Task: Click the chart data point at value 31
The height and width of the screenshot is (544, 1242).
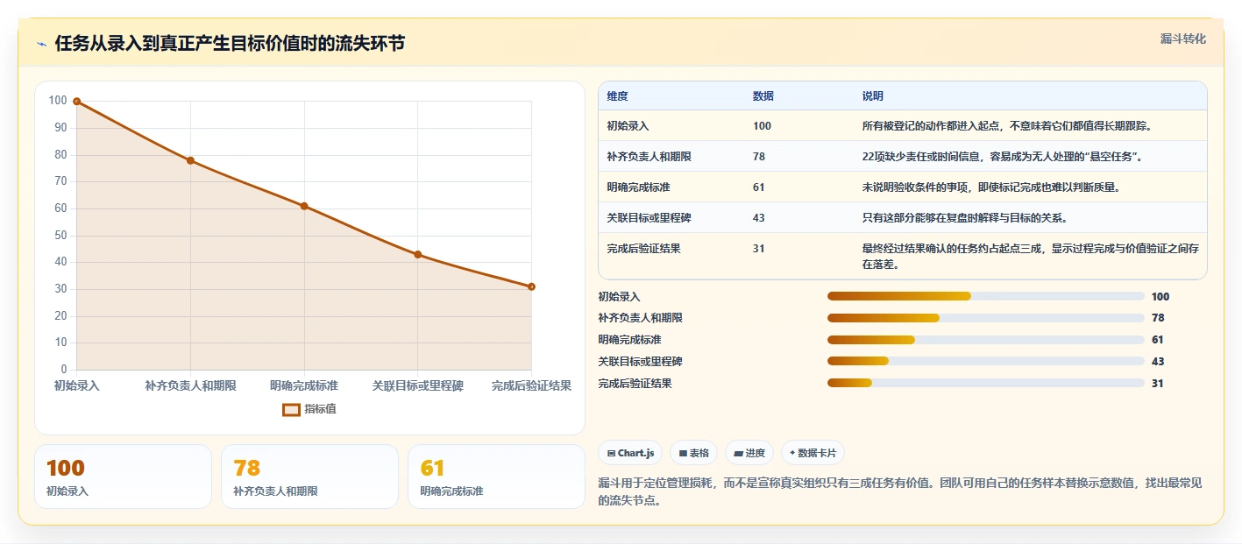Action: pos(531,286)
